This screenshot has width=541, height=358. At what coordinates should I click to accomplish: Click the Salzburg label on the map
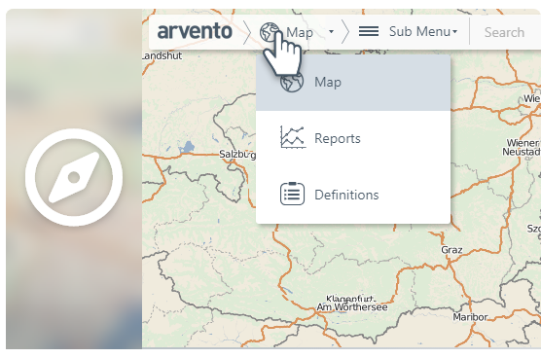point(237,154)
